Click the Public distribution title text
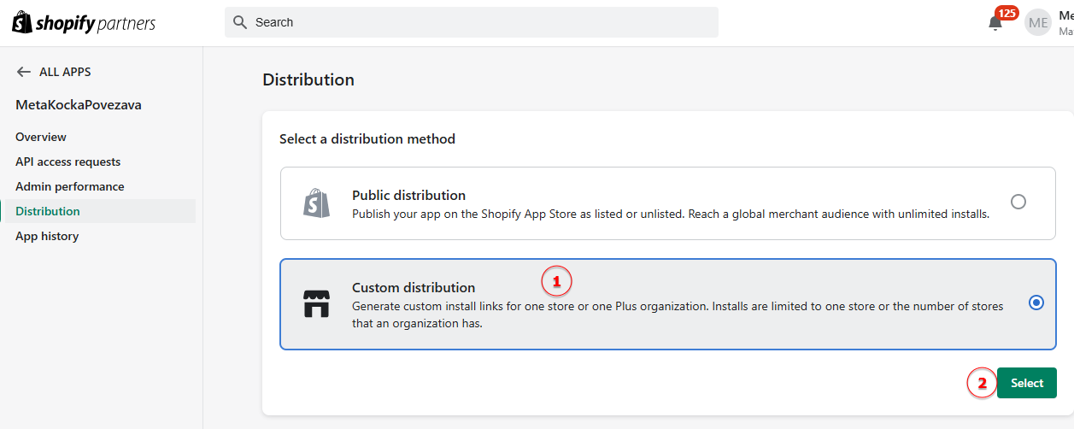Viewport: 1074px width, 429px height. 409,195
